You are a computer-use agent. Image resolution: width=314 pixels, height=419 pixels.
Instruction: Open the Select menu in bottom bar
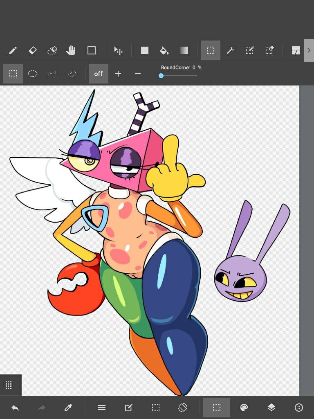coord(156,408)
